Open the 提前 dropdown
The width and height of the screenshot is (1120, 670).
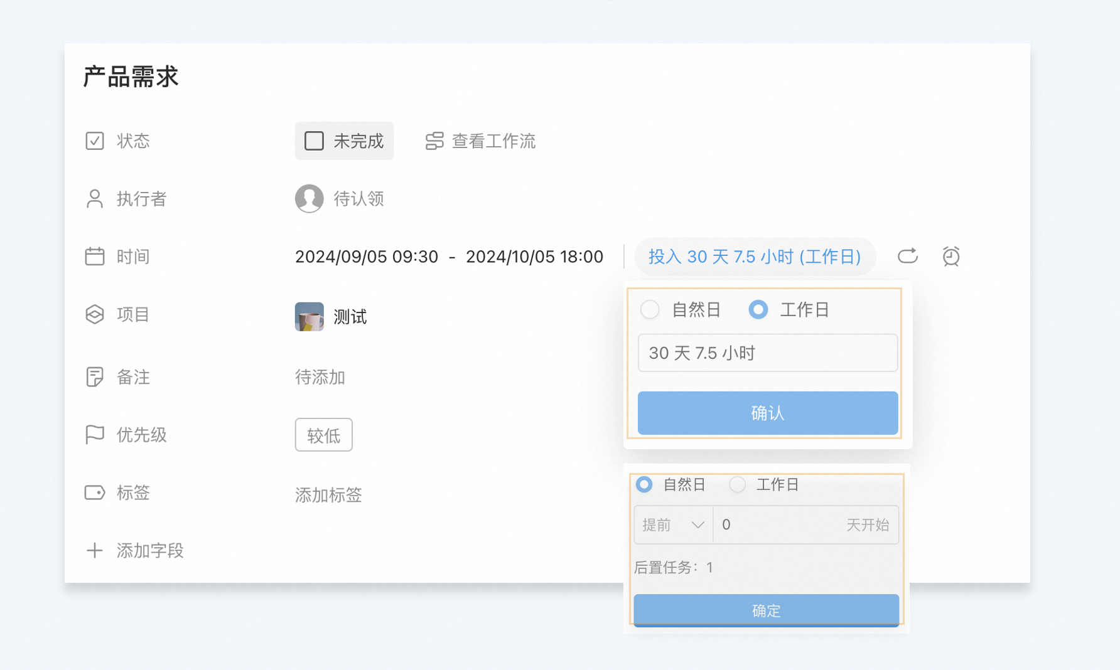674,524
